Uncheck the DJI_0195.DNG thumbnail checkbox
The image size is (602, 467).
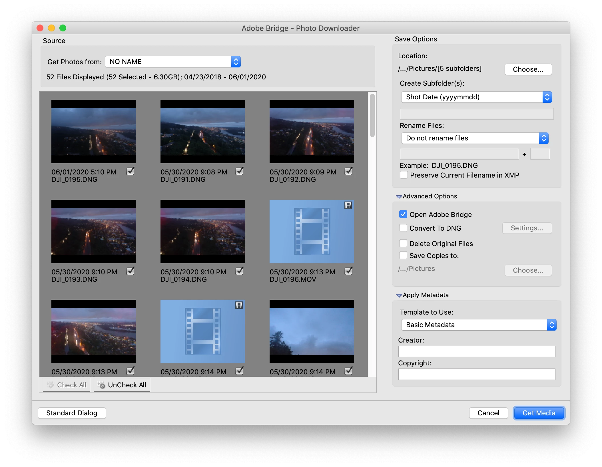click(x=131, y=171)
